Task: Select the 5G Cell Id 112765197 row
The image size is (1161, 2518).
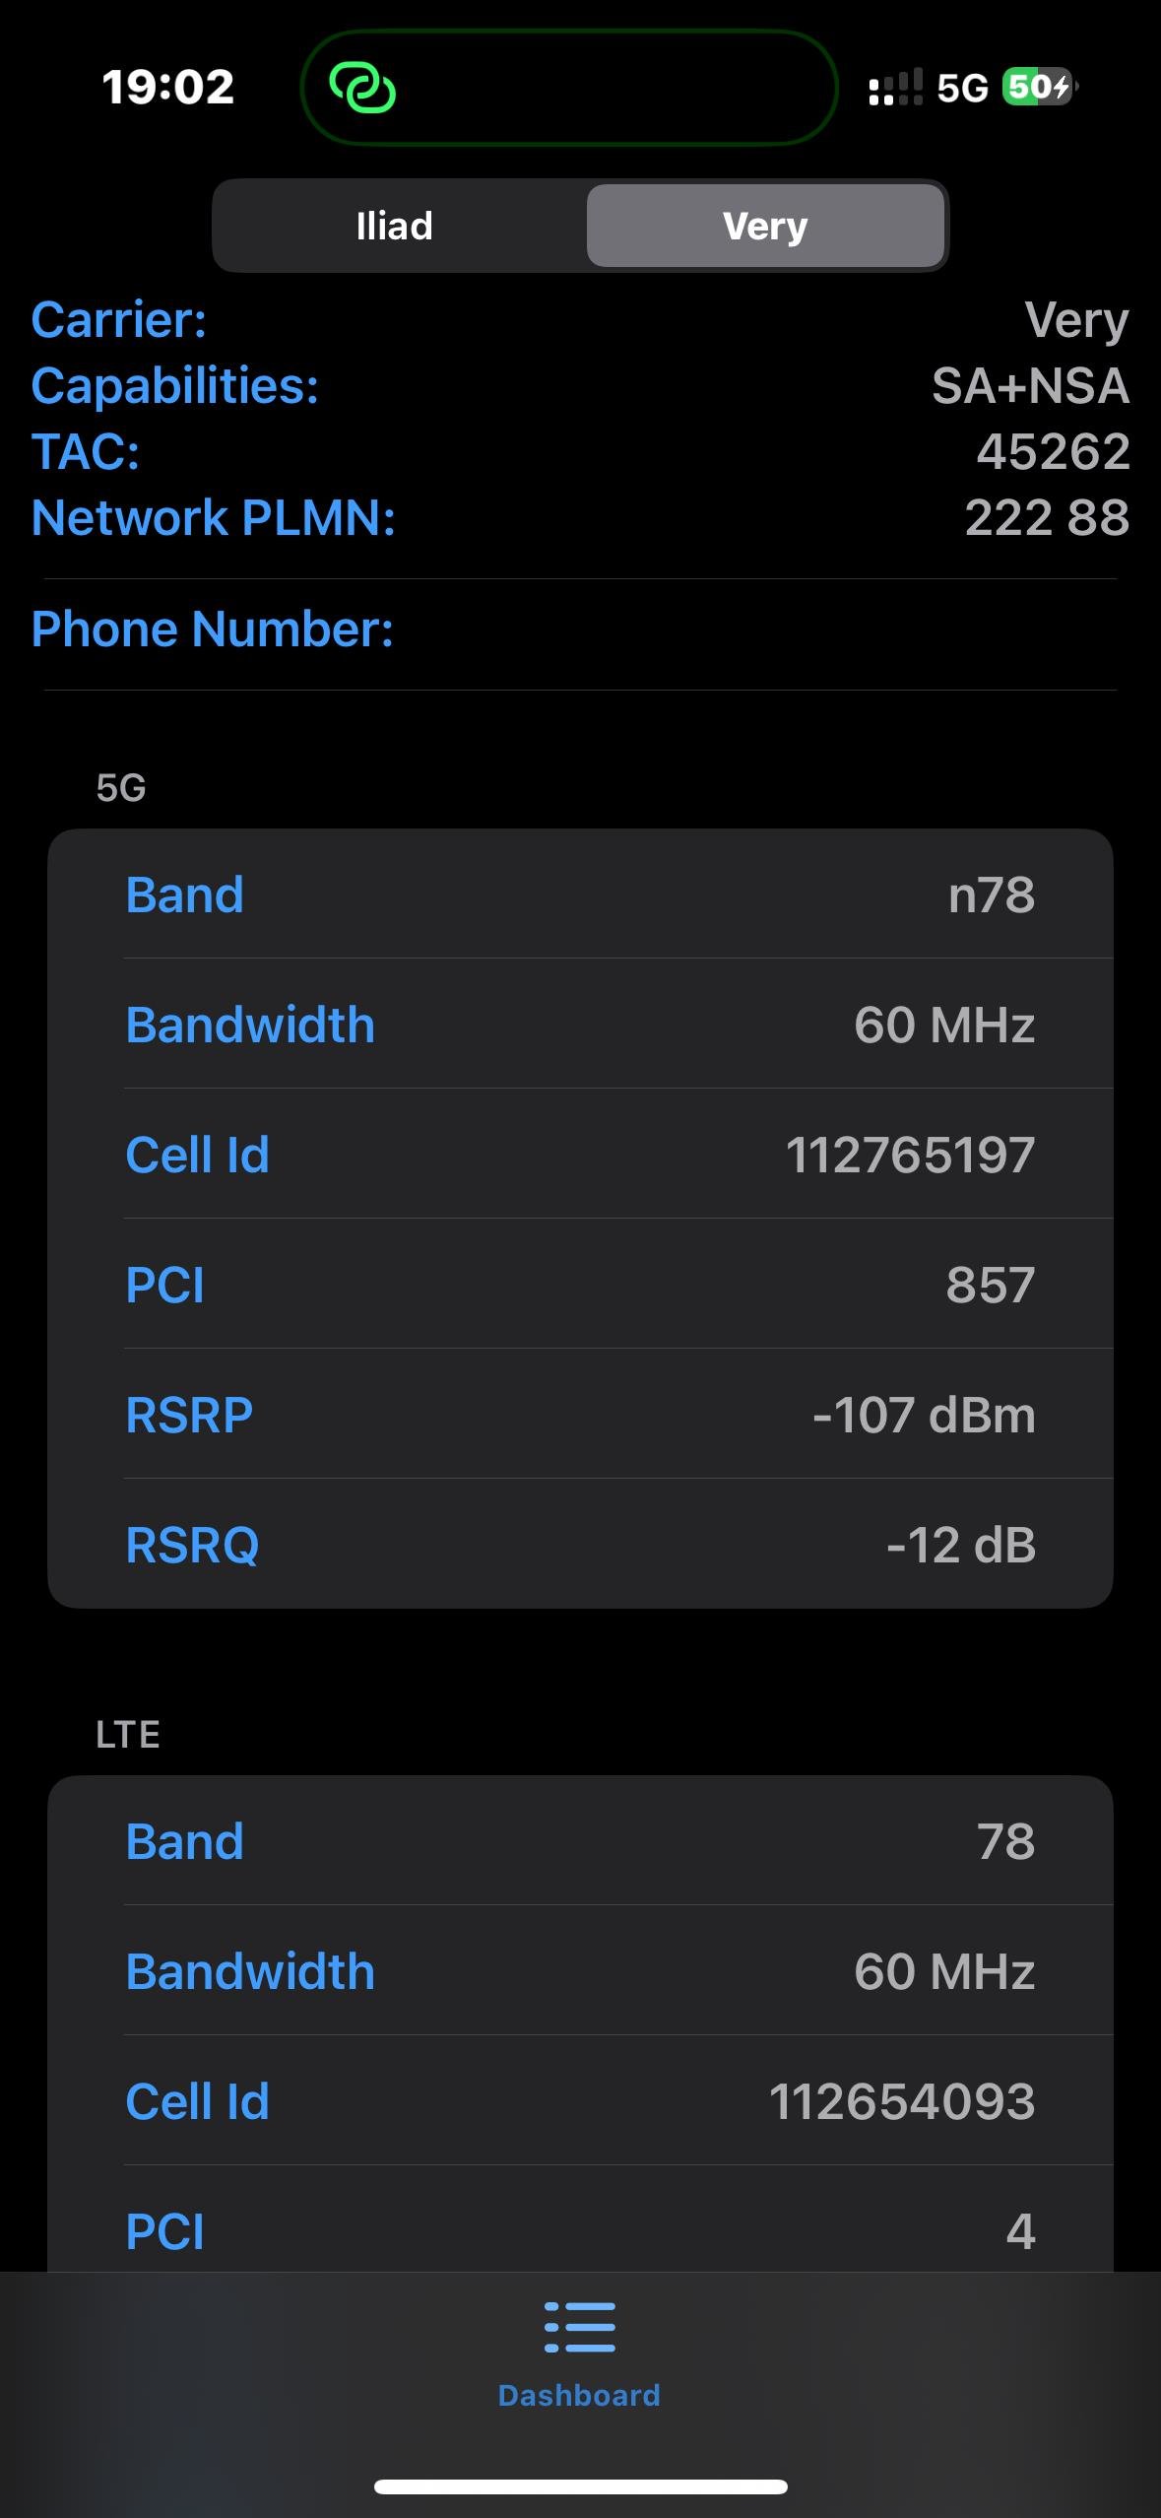Action: (x=580, y=1155)
